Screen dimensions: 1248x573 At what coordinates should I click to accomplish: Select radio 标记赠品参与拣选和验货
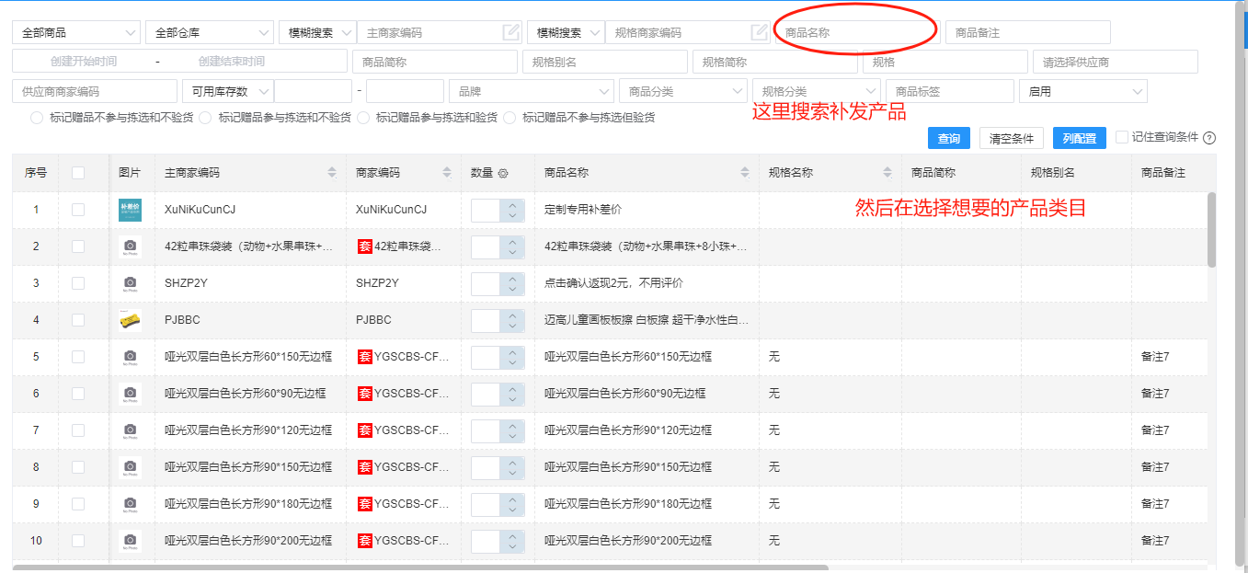click(x=363, y=118)
